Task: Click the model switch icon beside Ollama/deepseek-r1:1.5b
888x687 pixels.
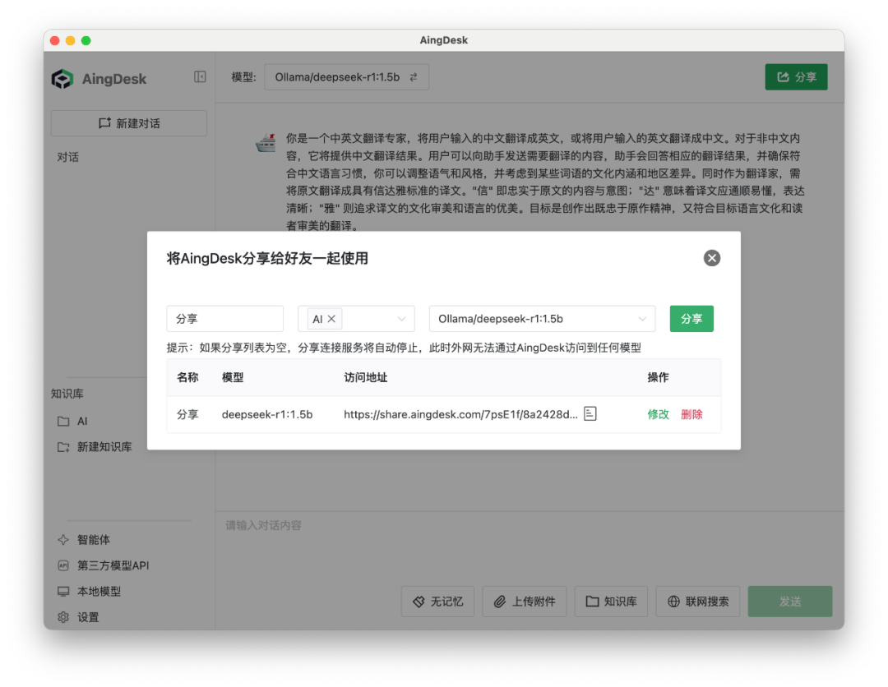Action: (413, 76)
